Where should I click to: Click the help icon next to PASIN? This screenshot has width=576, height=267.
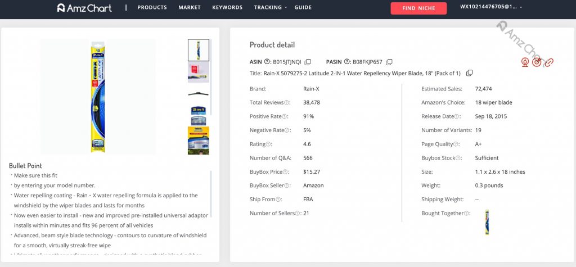pyautogui.click(x=346, y=62)
